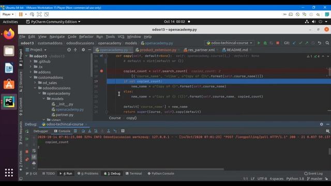The width and height of the screenshot is (331, 186).
Task: Resume program in Debug sidebar
Action: click(27, 139)
